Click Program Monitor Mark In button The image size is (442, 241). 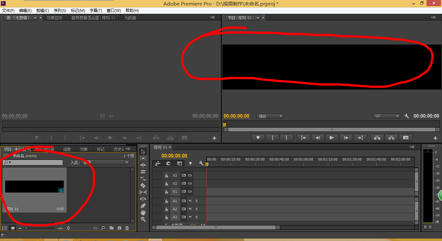click(272, 138)
